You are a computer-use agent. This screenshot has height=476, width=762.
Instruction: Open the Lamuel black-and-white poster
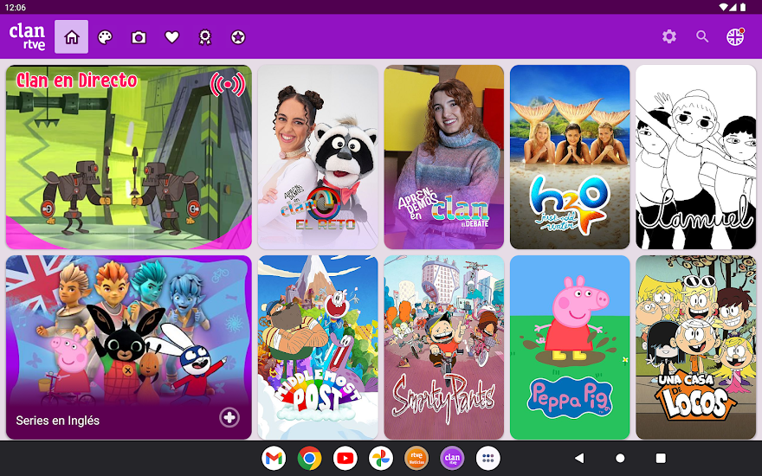pos(695,157)
